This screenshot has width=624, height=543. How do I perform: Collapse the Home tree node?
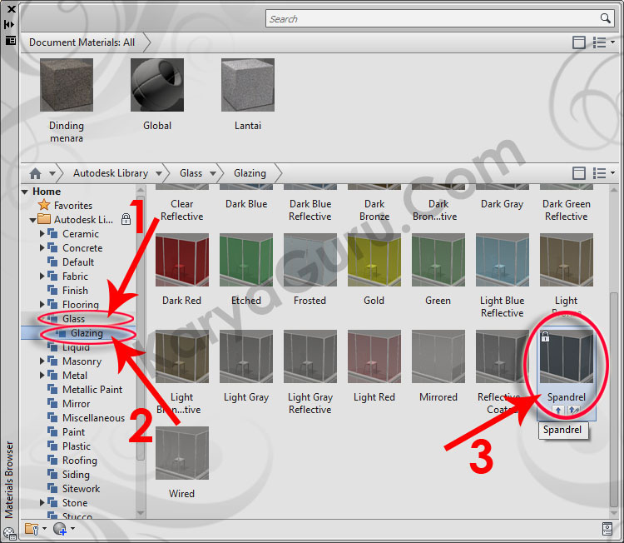[x=25, y=192]
